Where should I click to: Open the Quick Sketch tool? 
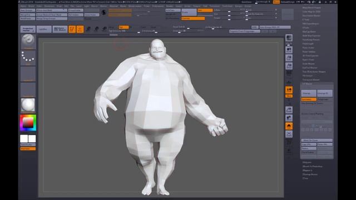pos(60,29)
